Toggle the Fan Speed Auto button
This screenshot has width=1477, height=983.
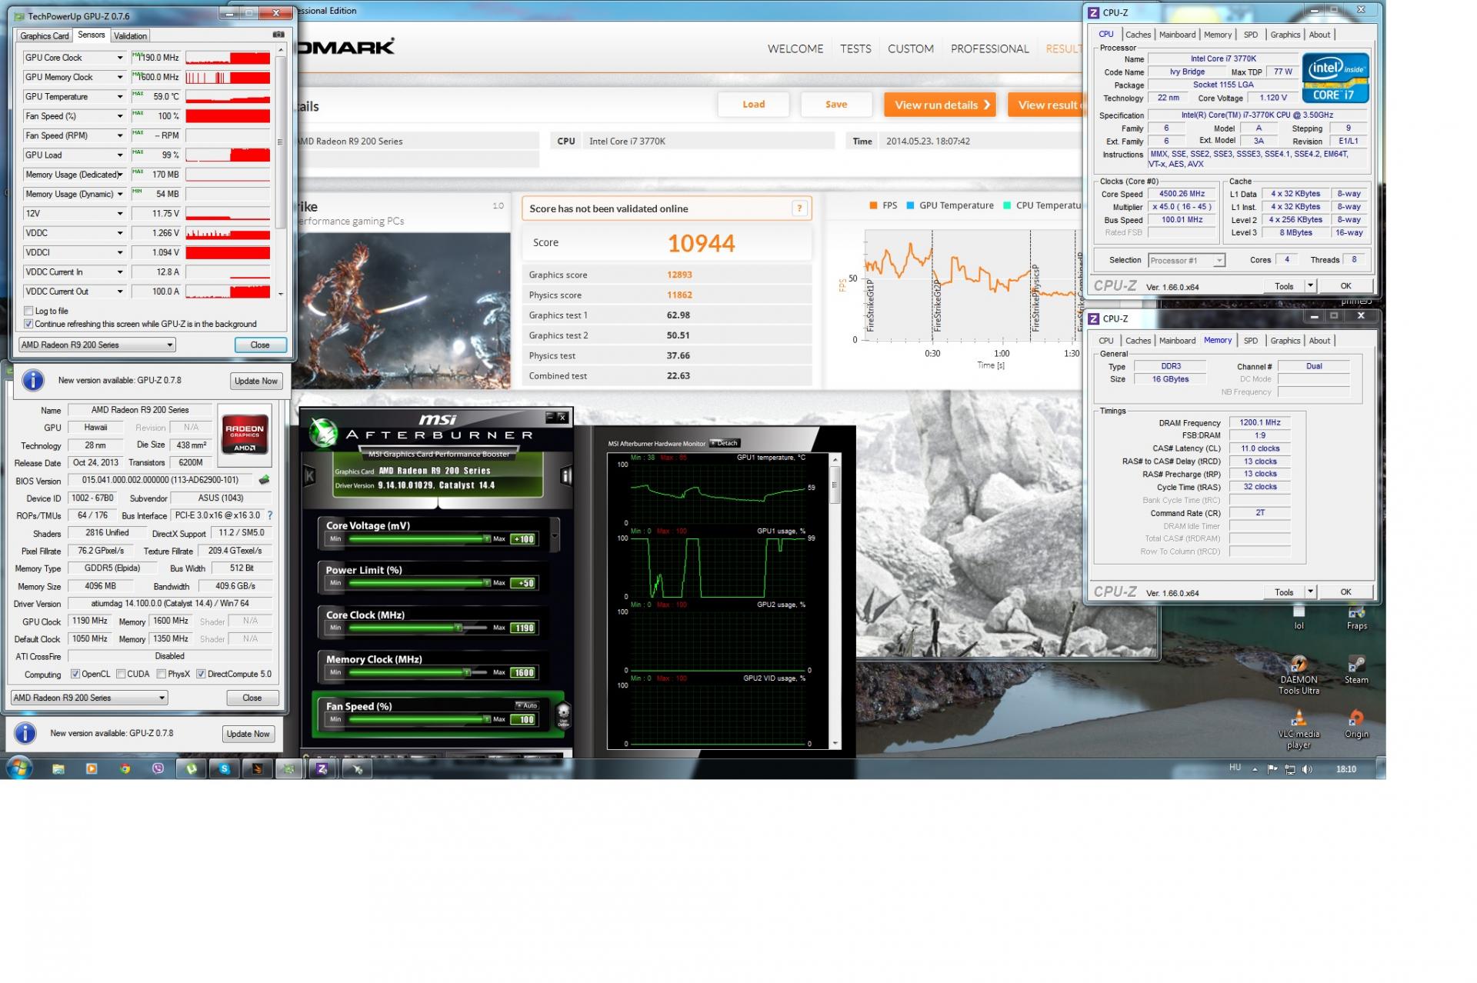pos(528,705)
